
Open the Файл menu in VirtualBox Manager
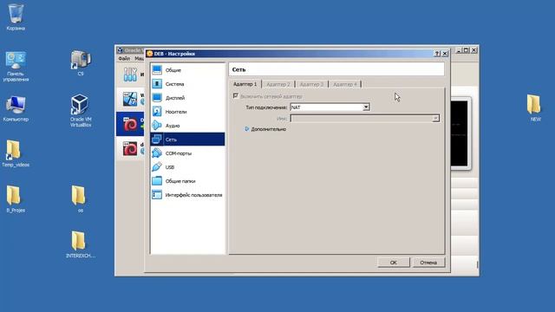(124, 58)
